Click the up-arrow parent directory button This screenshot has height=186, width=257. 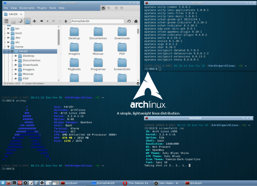66,21
